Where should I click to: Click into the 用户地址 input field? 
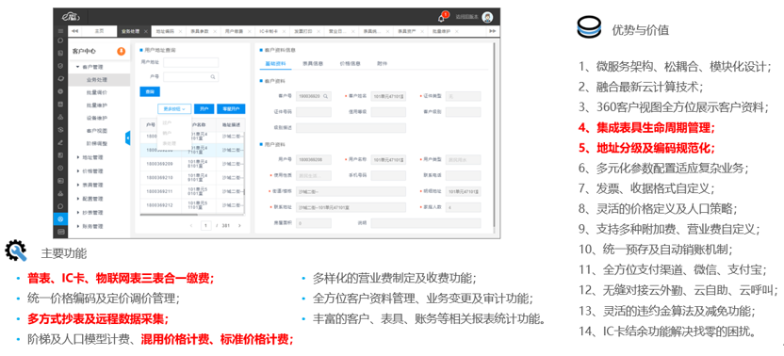pos(191,62)
